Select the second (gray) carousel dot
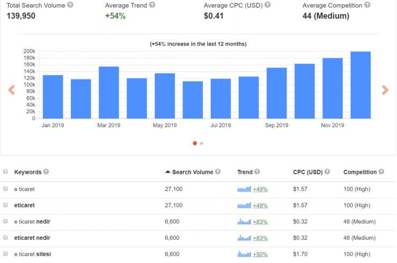Viewport: 397px width, 263px height. pos(202,143)
